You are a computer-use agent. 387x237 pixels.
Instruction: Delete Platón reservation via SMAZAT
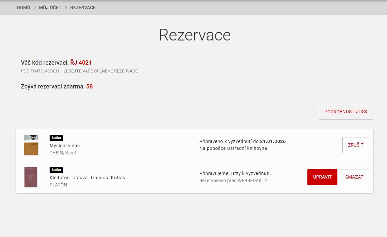[x=354, y=177]
